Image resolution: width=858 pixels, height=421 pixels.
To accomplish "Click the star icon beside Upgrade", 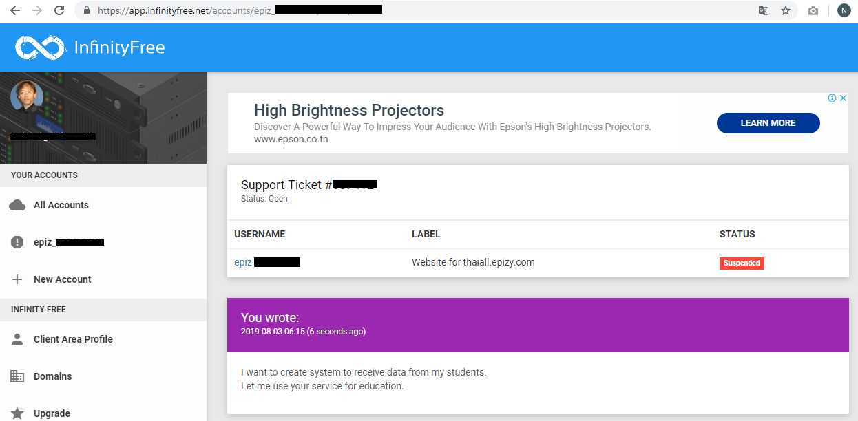I will (17, 413).
